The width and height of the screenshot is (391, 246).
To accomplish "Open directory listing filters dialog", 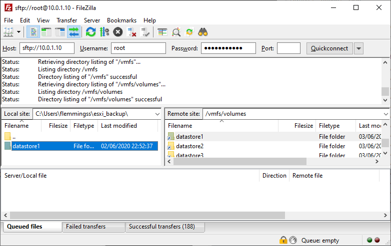I will pos(162,32).
